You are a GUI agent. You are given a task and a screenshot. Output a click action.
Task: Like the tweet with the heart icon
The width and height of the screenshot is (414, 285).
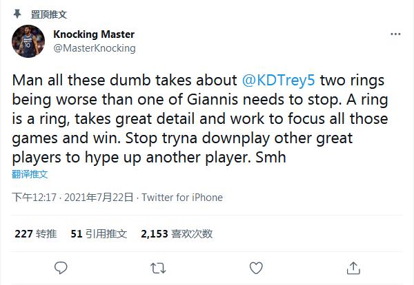tap(255, 266)
